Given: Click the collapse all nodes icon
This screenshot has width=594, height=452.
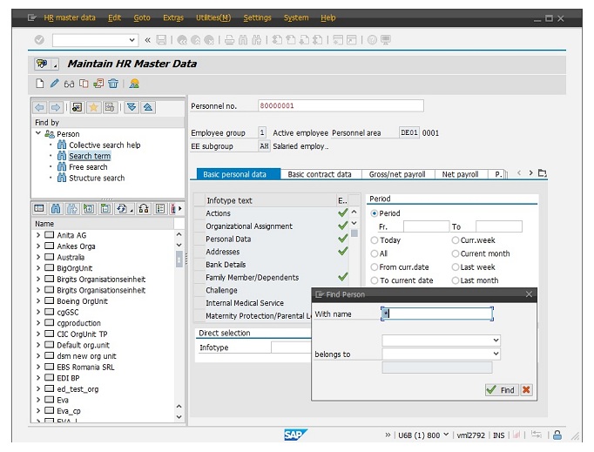Looking at the screenshot, I should [148, 108].
